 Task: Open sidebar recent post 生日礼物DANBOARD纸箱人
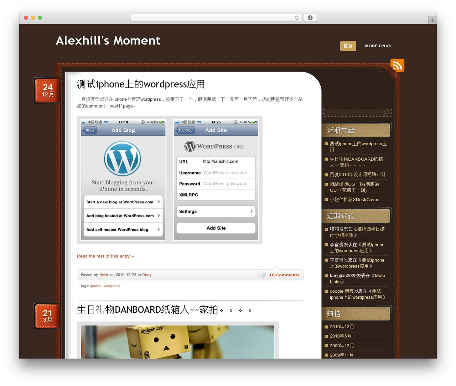click(x=356, y=162)
